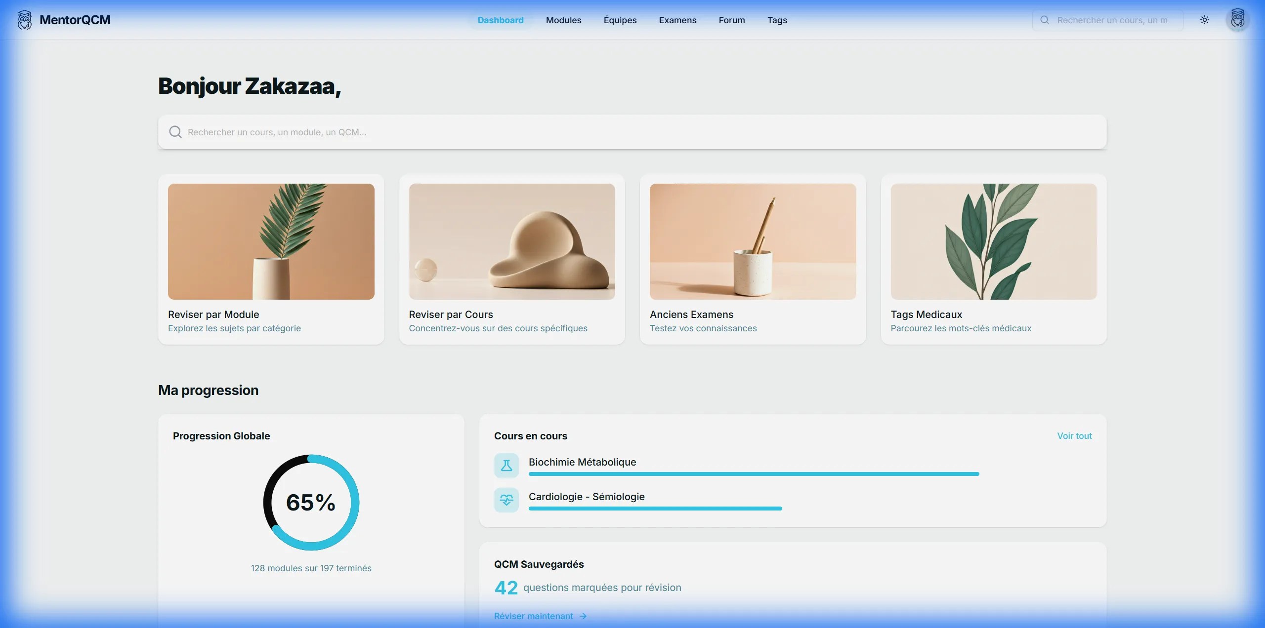The image size is (1265, 628).
Task: Click the Cardiologie heartbeat icon
Action: pyautogui.click(x=506, y=500)
